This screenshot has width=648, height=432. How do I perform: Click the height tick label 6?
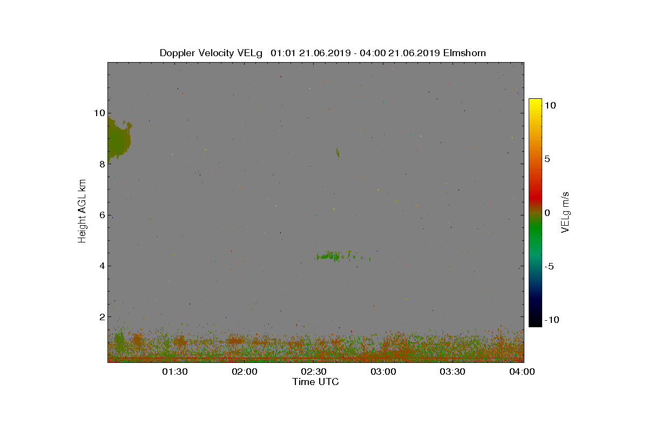(101, 215)
